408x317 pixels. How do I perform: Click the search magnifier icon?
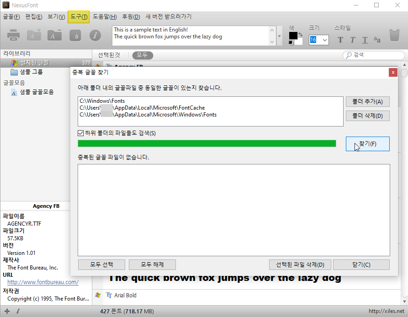349,55
